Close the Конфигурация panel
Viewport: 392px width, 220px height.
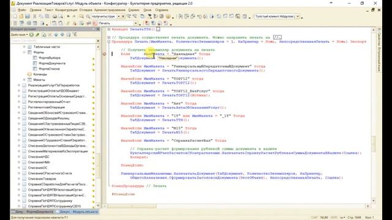(98, 29)
